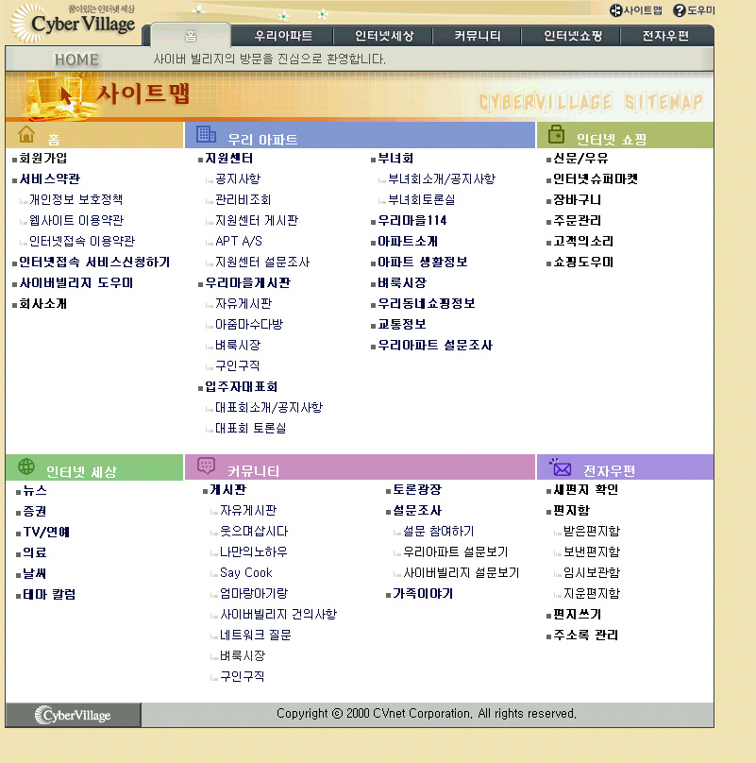Open the 아파트소개 link
The image size is (756, 763).
tap(408, 242)
